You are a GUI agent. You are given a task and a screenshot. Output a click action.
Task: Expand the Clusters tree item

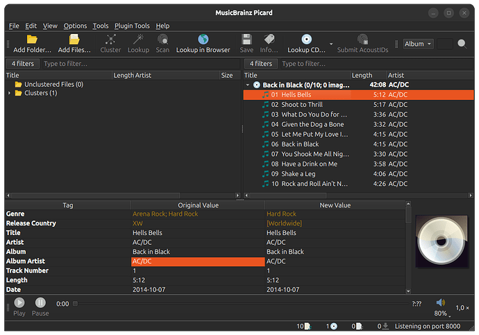click(x=10, y=93)
